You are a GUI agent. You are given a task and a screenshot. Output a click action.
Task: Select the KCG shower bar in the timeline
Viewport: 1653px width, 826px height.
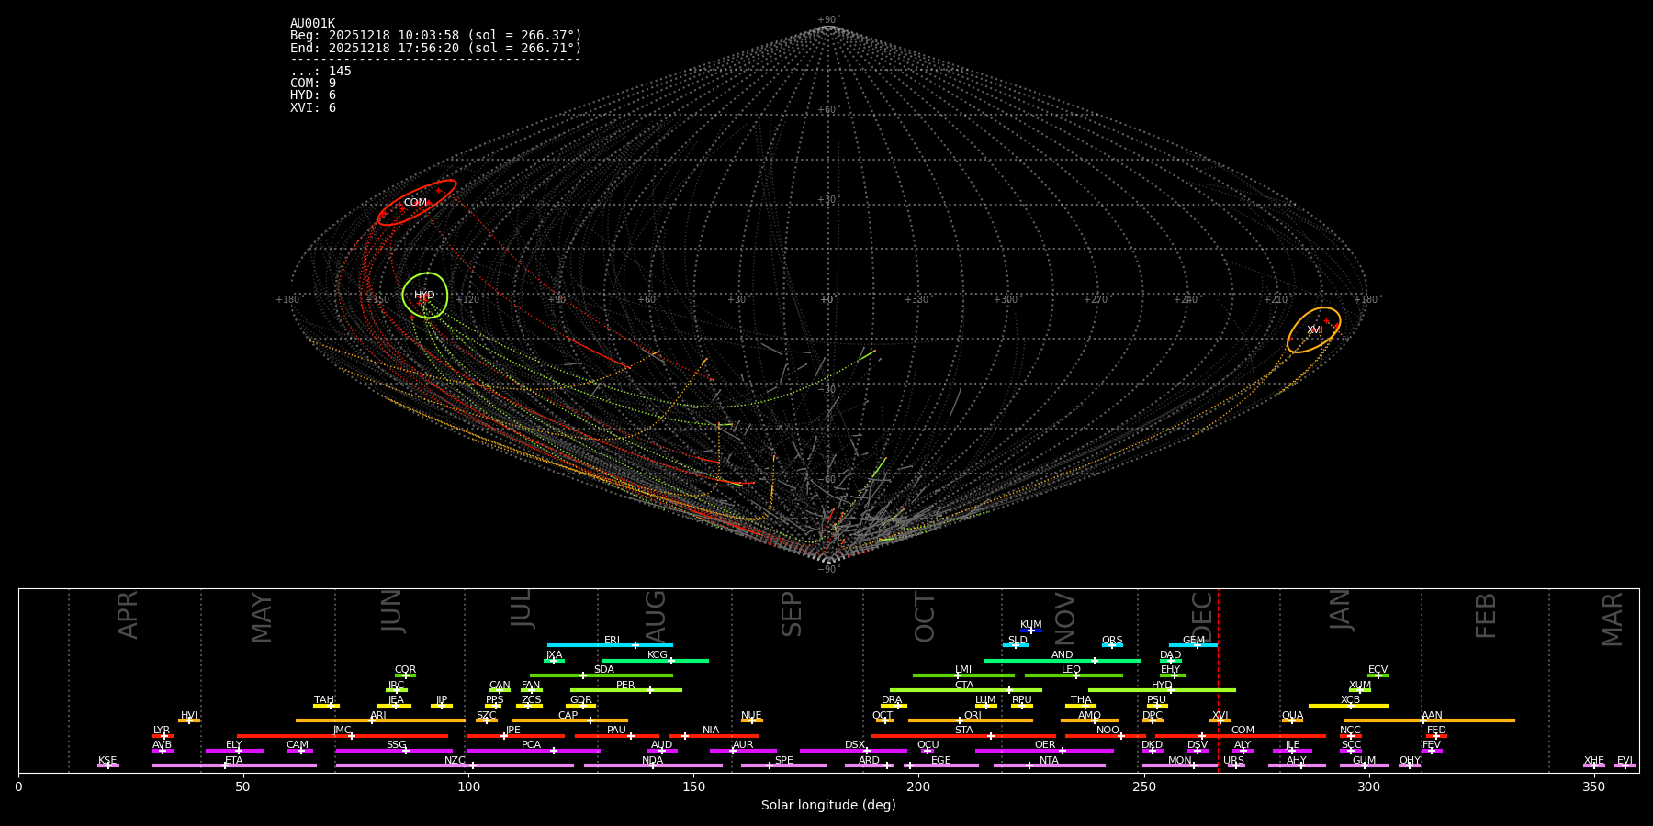pyautogui.click(x=655, y=660)
